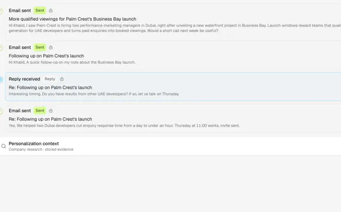Click the Reply received heading
Image resolution: width=341 pixels, height=212 pixels.
(24, 79)
